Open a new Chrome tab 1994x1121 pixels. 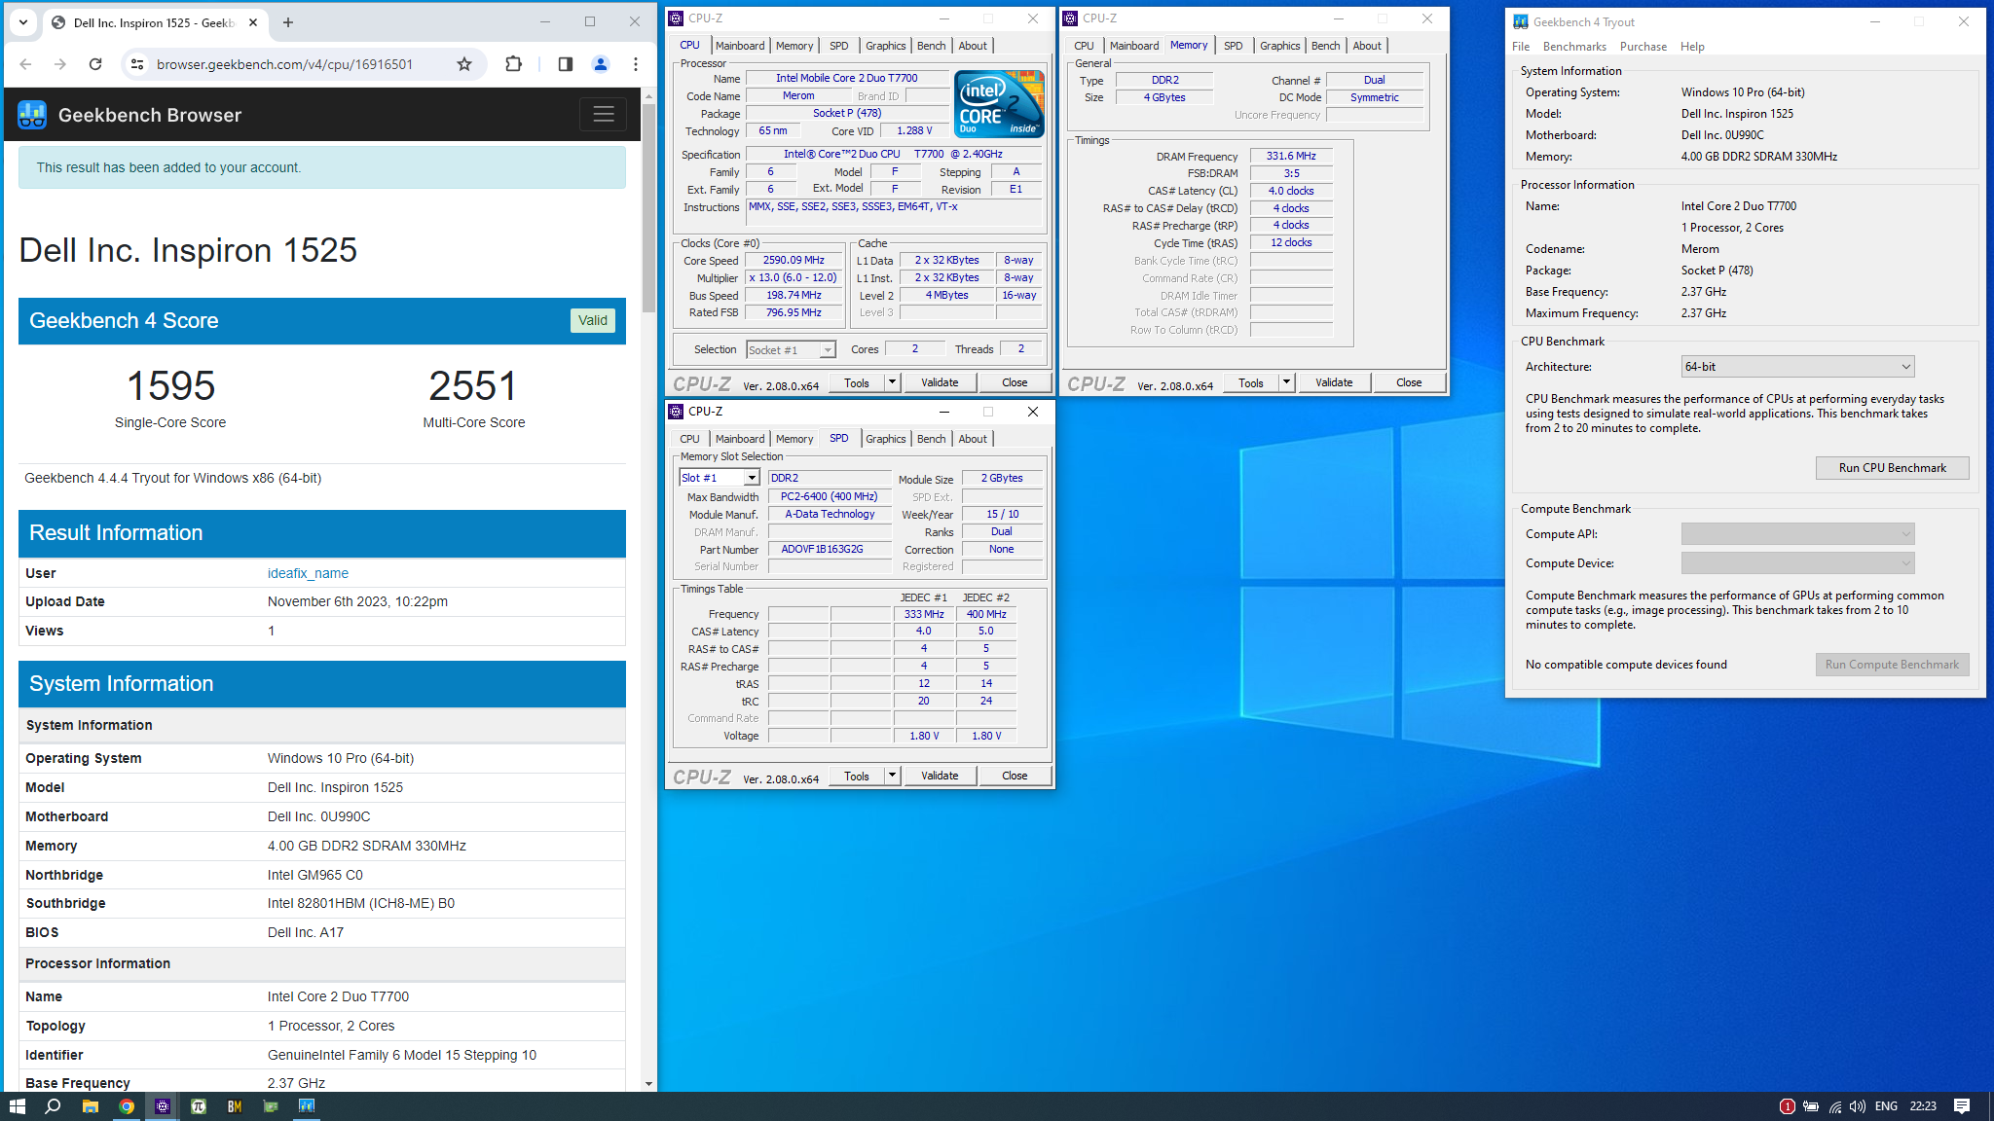point(288,22)
